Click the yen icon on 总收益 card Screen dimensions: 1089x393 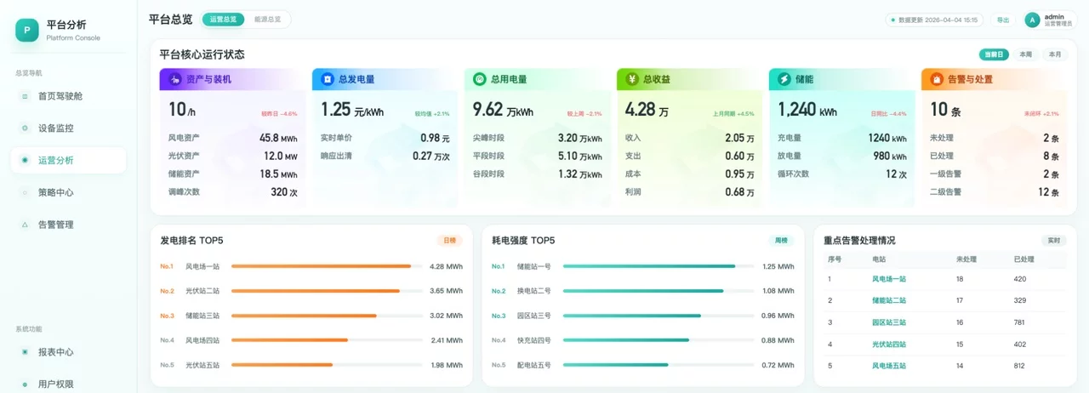click(x=632, y=79)
